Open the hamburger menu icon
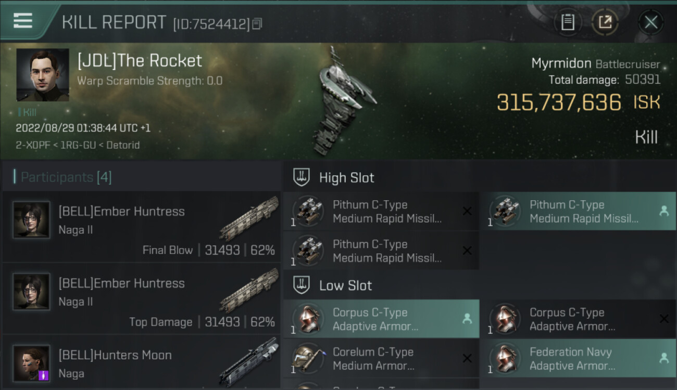 coord(22,21)
